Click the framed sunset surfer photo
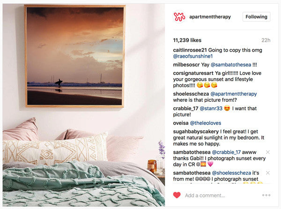This screenshot has width=281, height=209. [x=75, y=56]
